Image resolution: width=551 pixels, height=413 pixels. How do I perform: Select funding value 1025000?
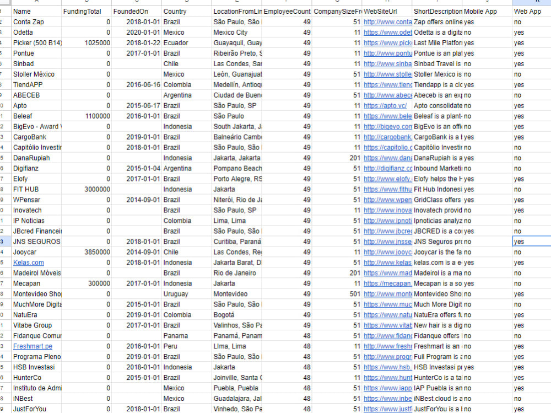point(87,43)
